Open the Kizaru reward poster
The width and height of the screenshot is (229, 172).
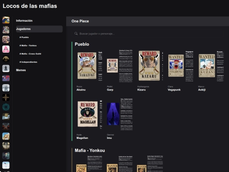(149, 65)
